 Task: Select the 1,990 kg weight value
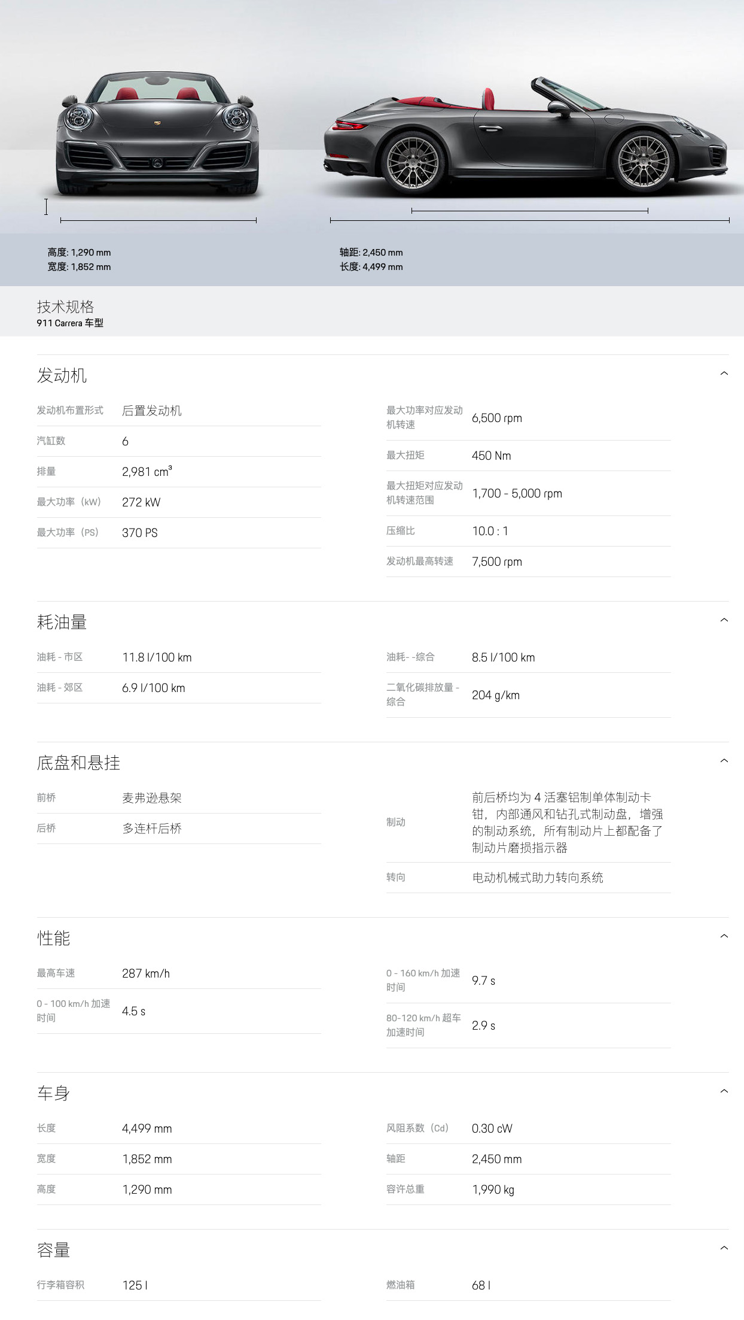(493, 1189)
